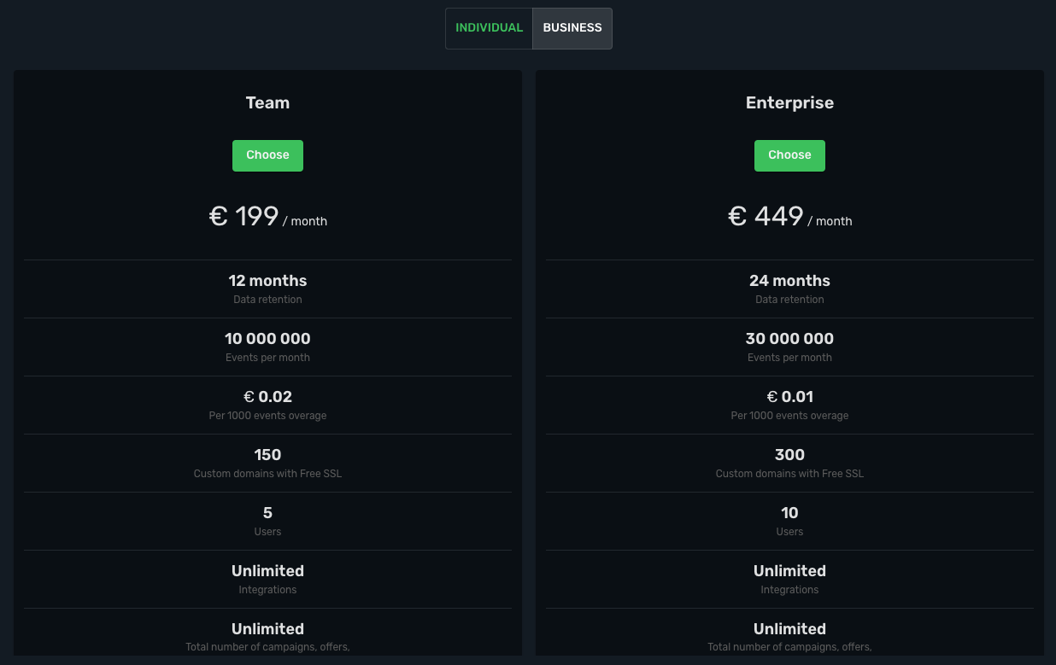Select the 24 months data retention row

(789, 280)
